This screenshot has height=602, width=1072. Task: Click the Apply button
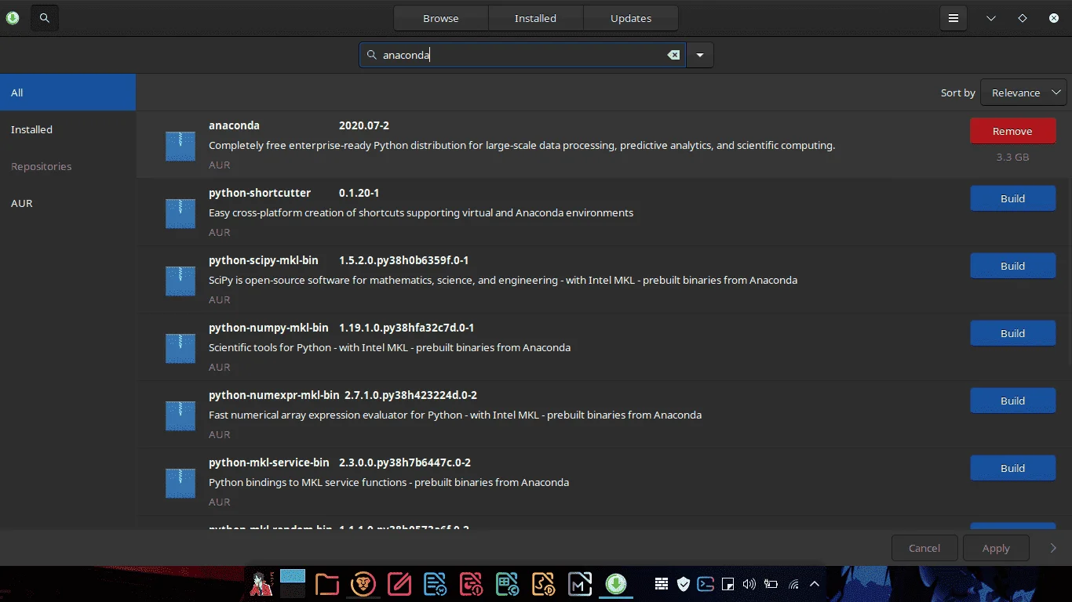[x=996, y=548]
